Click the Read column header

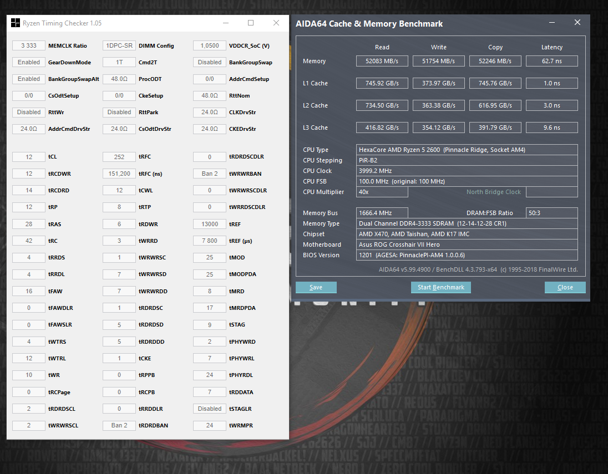(x=382, y=47)
